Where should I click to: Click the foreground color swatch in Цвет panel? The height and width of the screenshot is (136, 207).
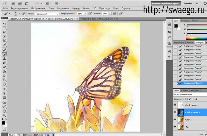click(x=176, y=26)
